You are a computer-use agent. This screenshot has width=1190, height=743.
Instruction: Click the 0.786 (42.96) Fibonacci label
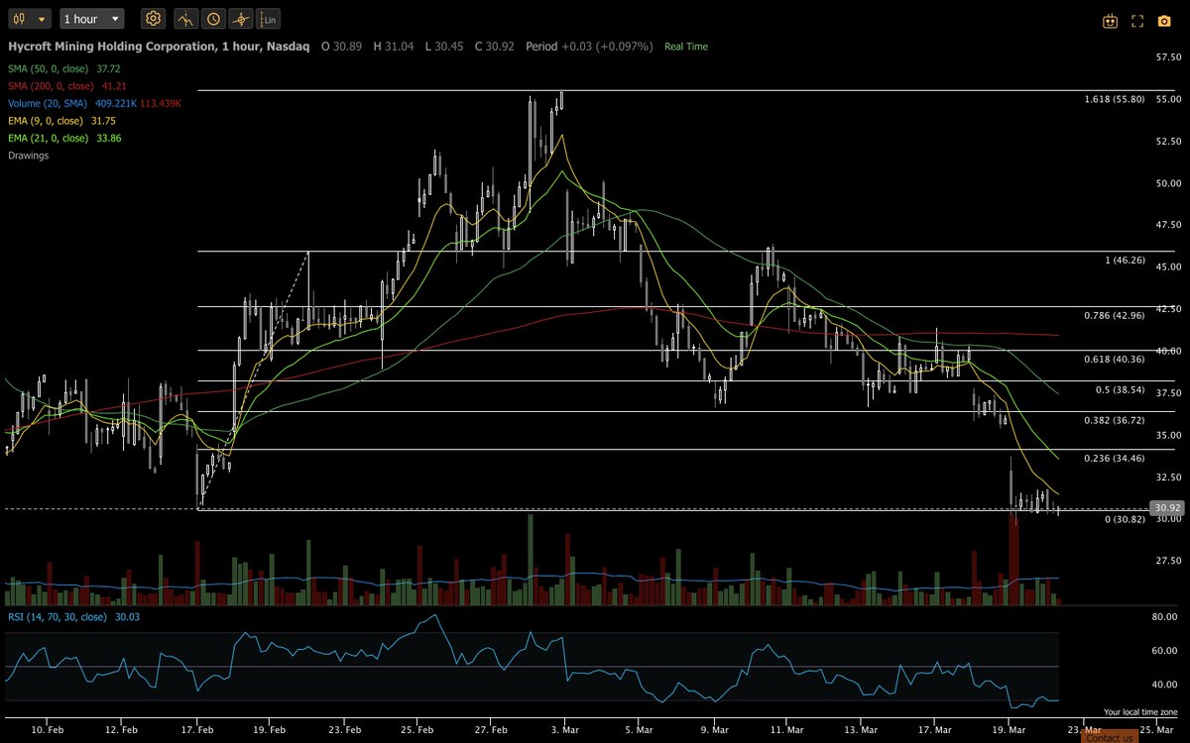click(1114, 315)
